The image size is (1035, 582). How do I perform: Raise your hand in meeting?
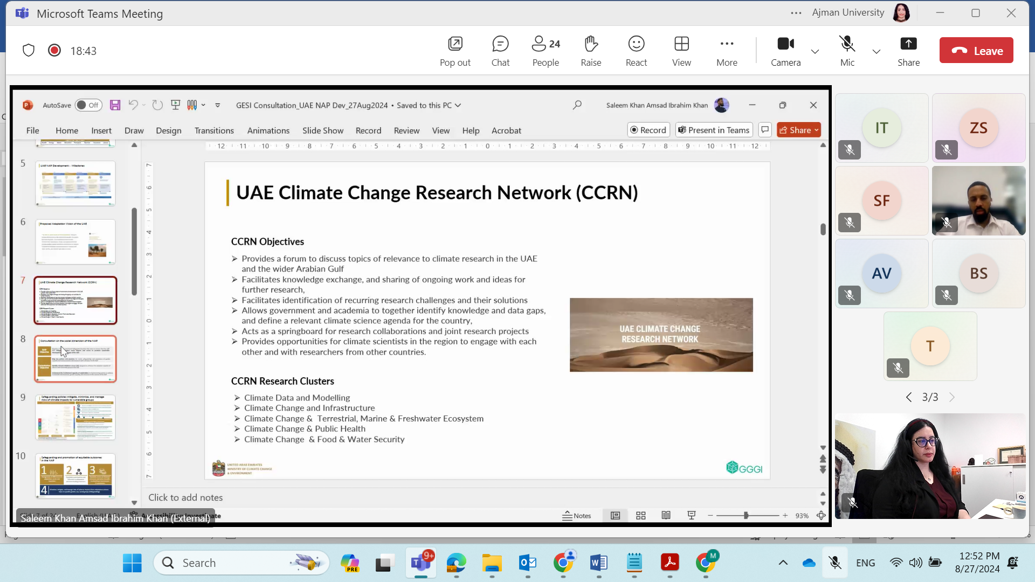tap(591, 51)
